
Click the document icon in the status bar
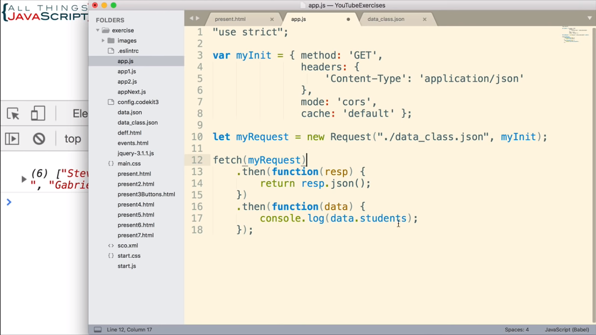(x=97, y=329)
